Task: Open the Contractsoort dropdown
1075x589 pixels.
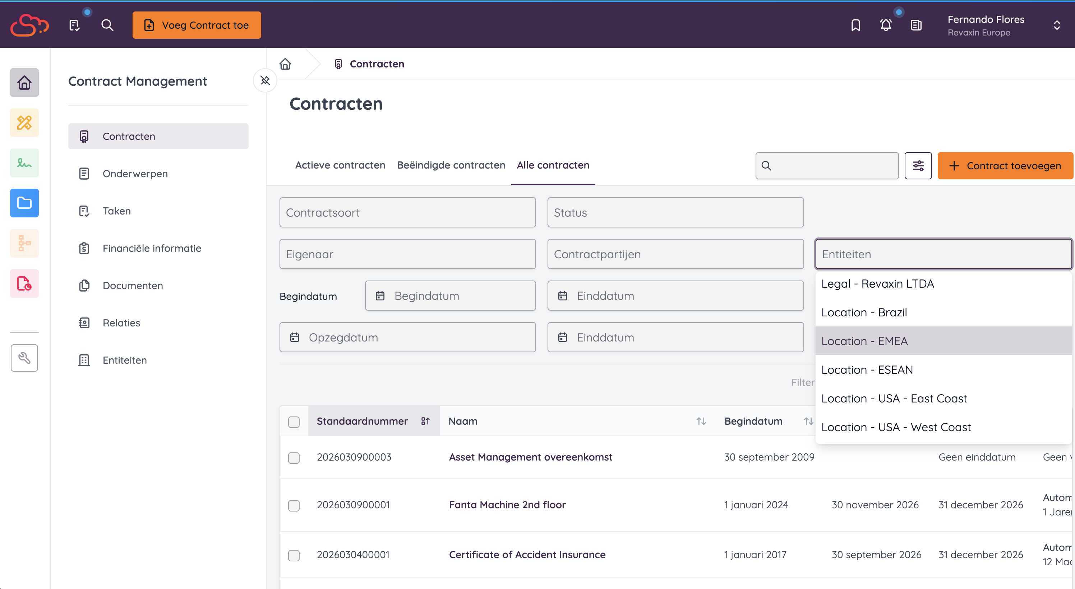Action: click(407, 212)
